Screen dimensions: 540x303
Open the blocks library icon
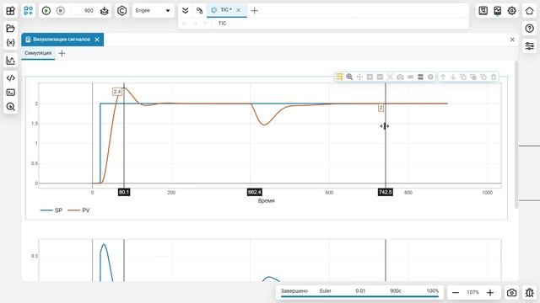(11, 11)
